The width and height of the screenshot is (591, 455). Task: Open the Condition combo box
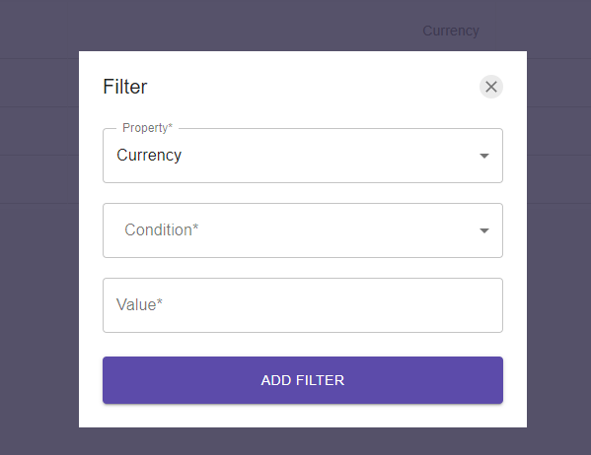[303, 230]
